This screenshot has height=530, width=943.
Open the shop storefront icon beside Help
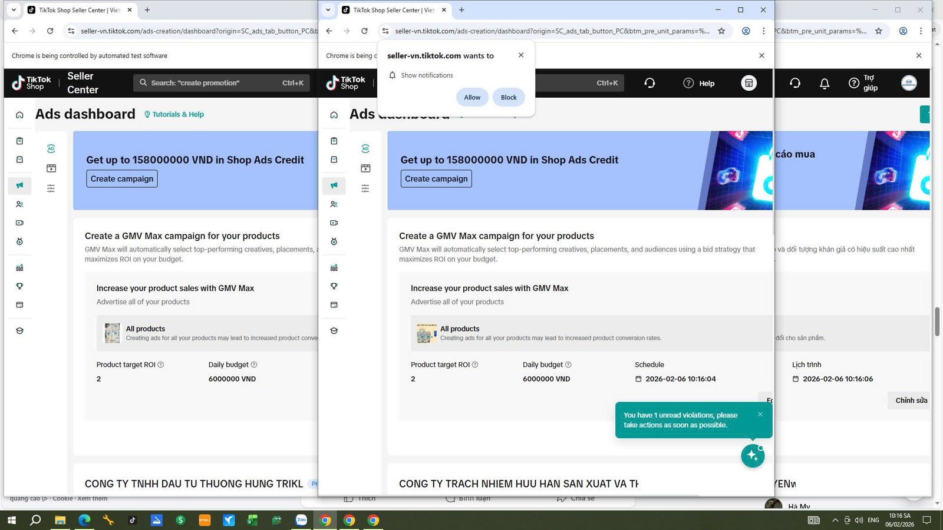(x=749, y=83)
